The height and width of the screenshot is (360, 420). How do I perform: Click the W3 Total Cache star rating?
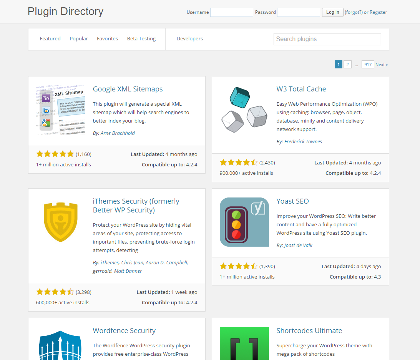click(239, 162)
